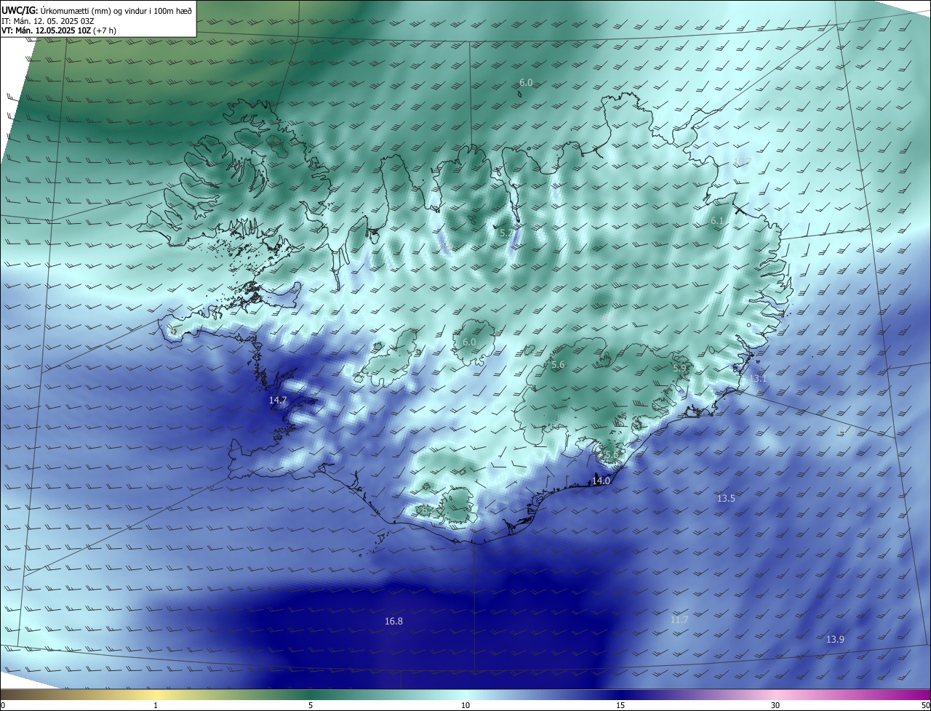Click the 6.0 value on the small central glacier
Screen dimensions: 931x711
[x=469, y=342]
